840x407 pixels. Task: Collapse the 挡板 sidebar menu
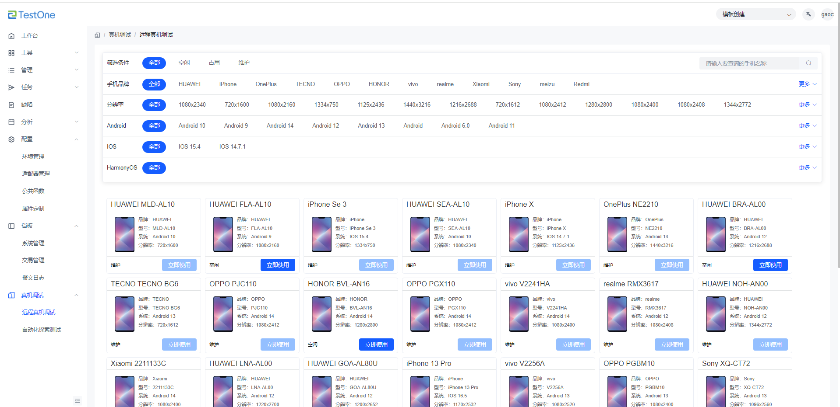pos(77,226)
